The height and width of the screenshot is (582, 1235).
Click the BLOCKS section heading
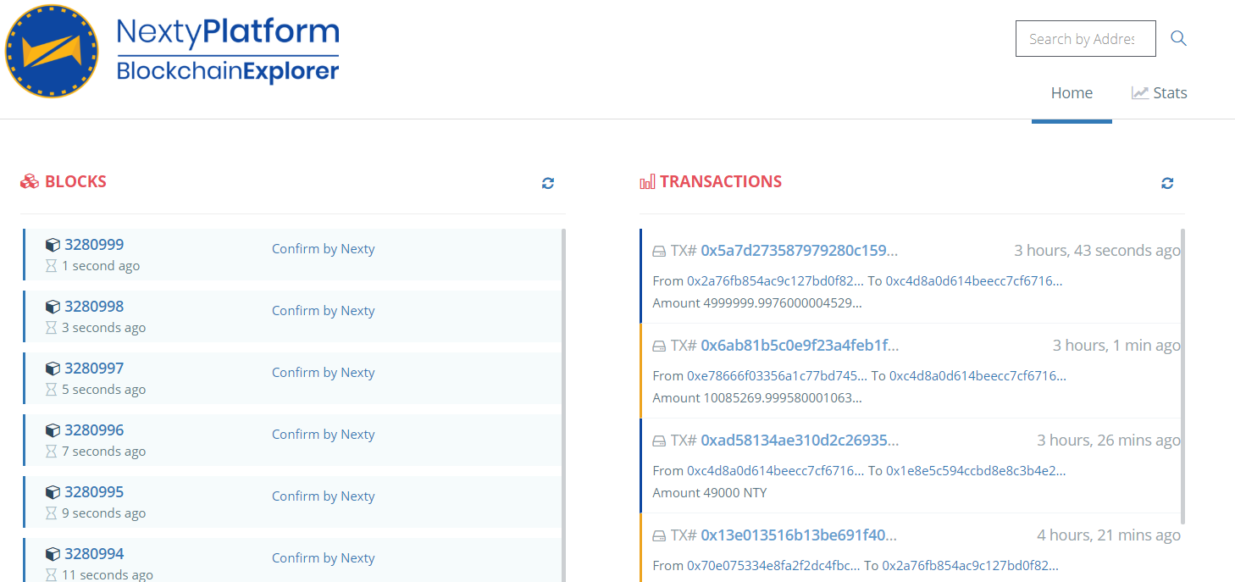(x=75, y=181)
